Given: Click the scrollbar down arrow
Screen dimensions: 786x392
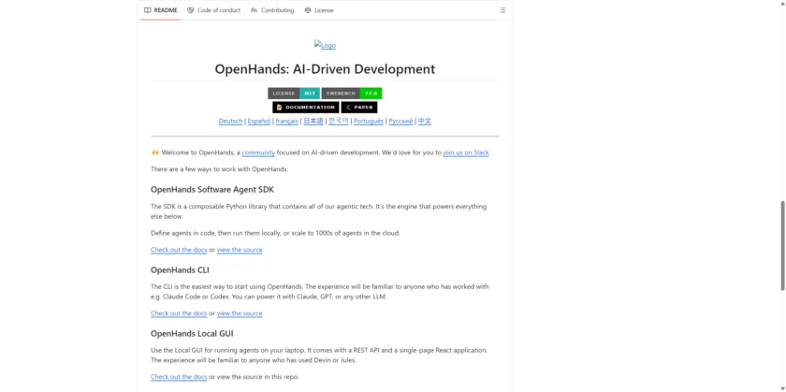Looking at the screenshot, I should [x=782, y=388].
